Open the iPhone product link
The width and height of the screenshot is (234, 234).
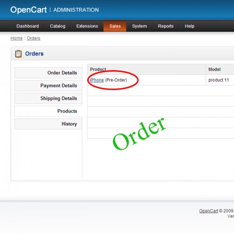pos(97,80)
